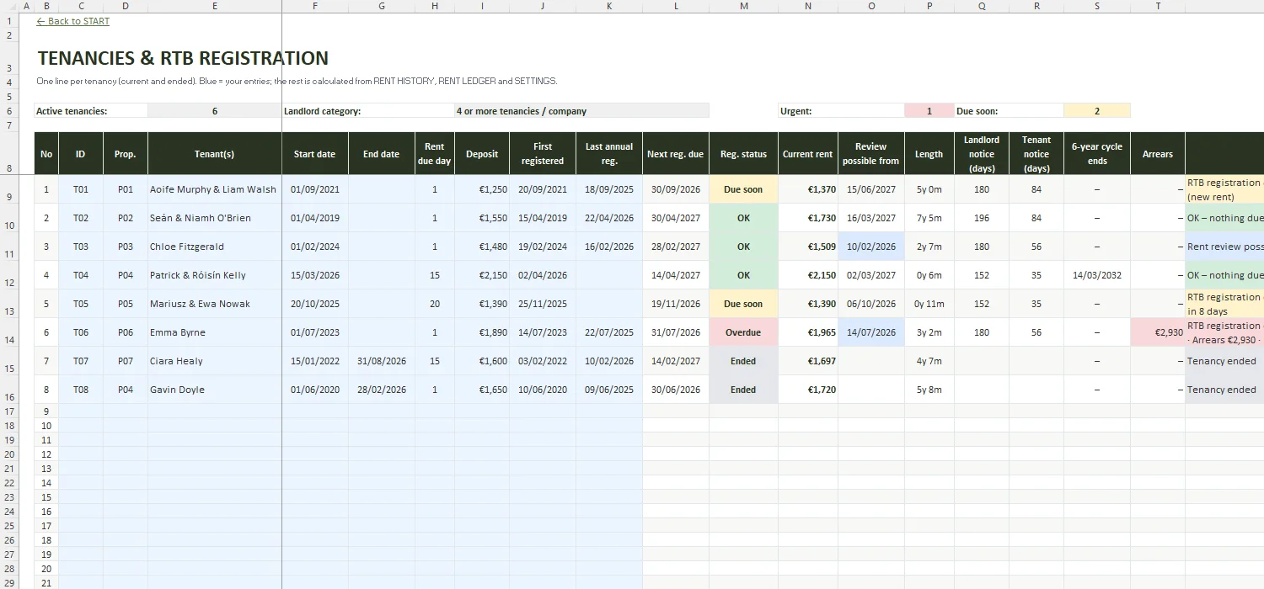Select ID cell T03
This screenshot has width=1264, height=589.
(x=81, y=247)
